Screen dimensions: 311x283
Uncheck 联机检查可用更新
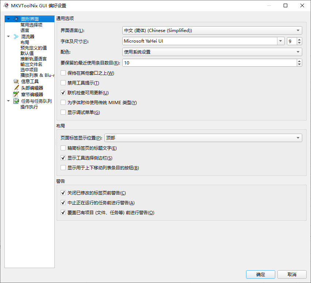[64, 93]
